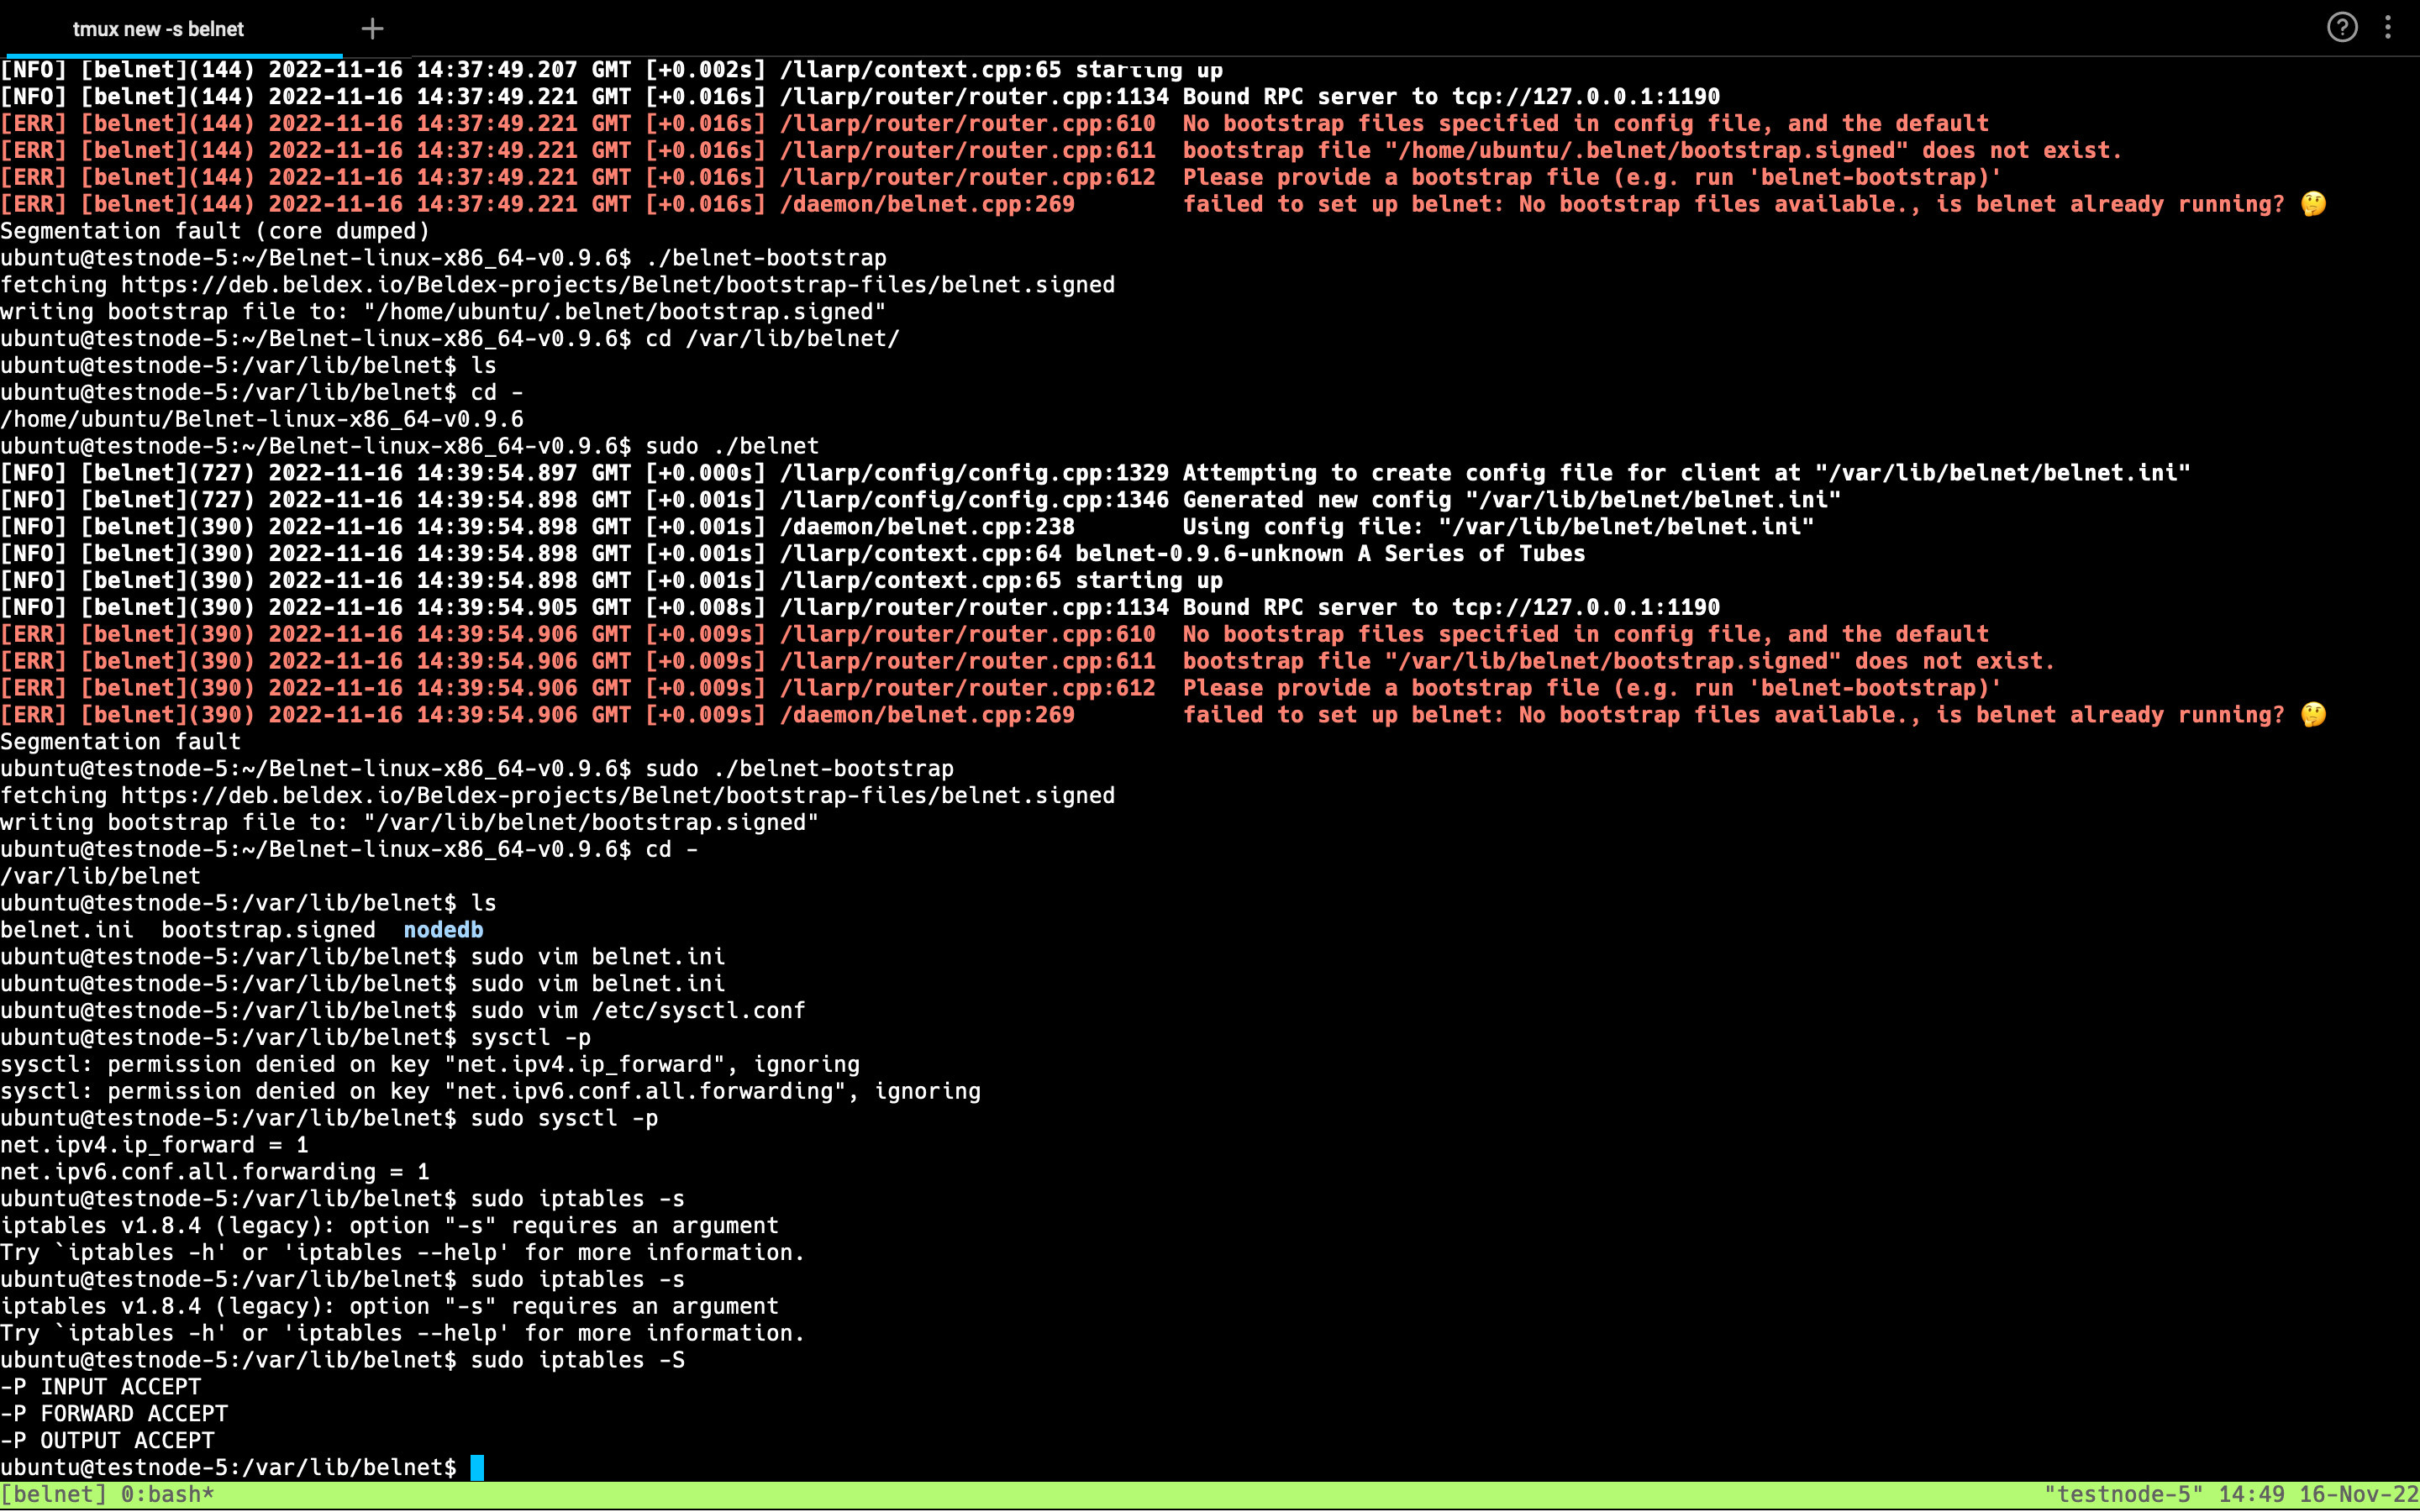The width and height of the screenshot is (2420, 1512).
Task: Click 'writing bootstrap file to: "/home/ubuntu/.belnet/bootstrap.signed"'
Action: (x=443, y=312)
